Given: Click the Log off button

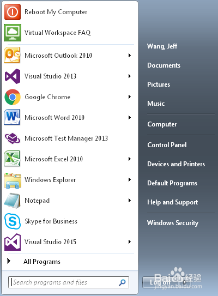Looking at the screenshot, I should pos(161,282).
